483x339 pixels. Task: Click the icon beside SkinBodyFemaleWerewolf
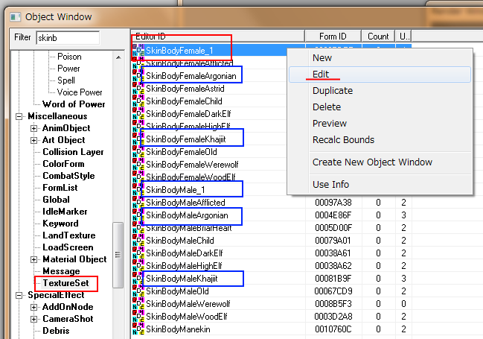click(x=138, y=165)
